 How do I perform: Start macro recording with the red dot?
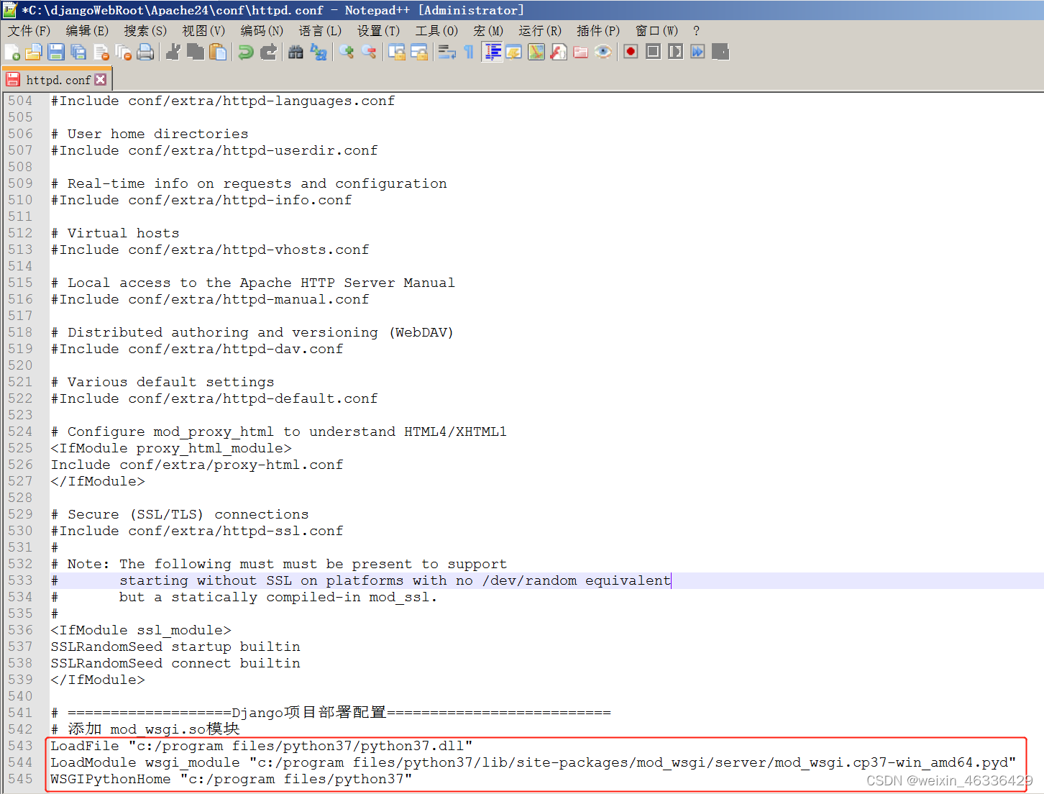point(631,52)
